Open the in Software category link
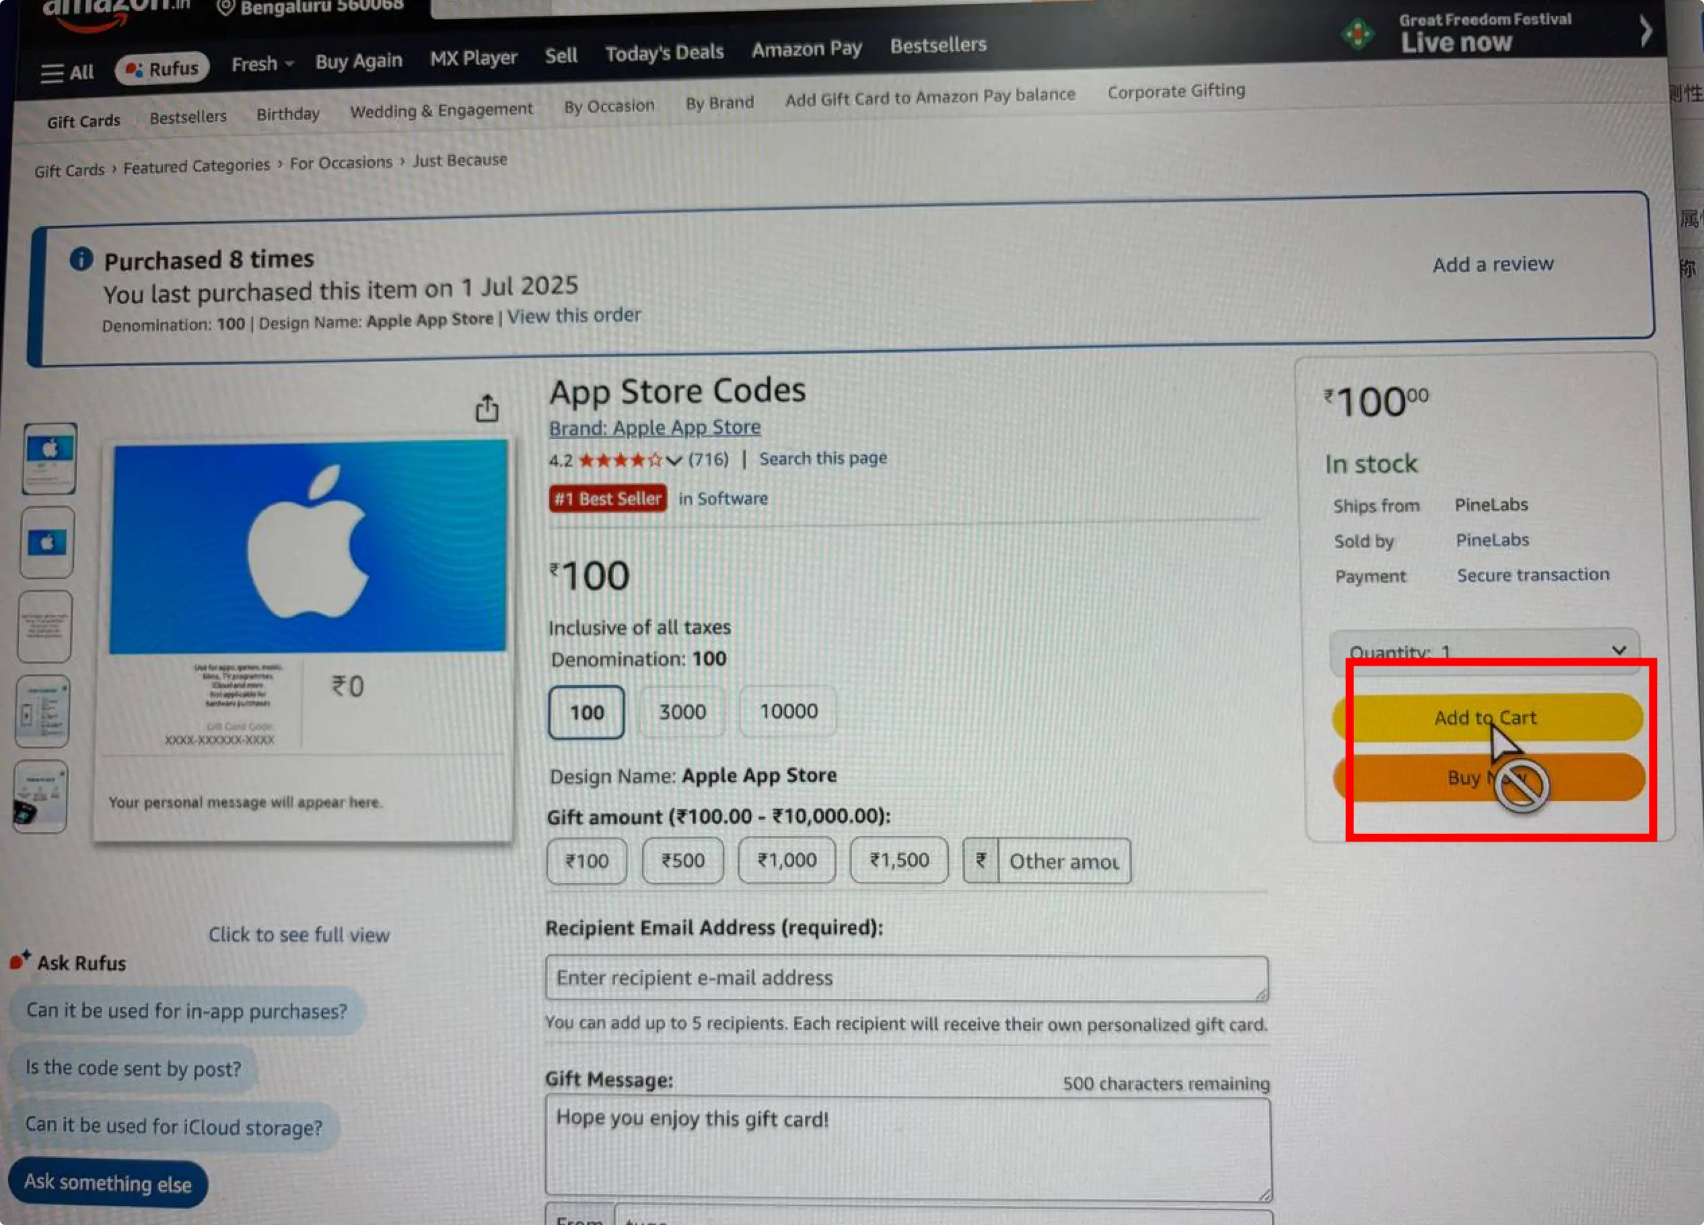This screenshot has height=1225, width=1704. (723, 498)
